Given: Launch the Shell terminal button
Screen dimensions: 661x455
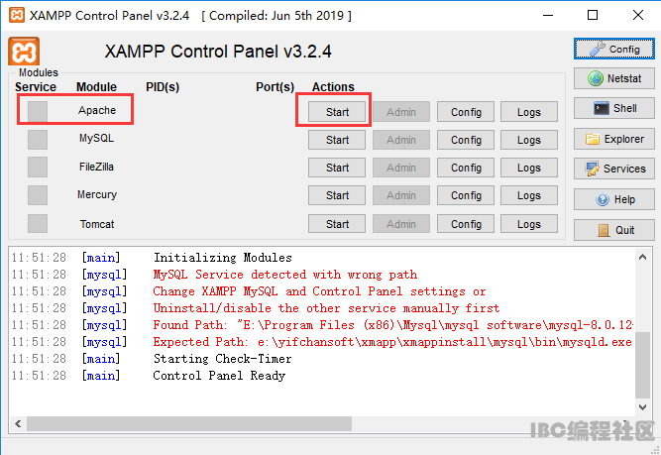Looking at the screenshot, I should [614, 108].
